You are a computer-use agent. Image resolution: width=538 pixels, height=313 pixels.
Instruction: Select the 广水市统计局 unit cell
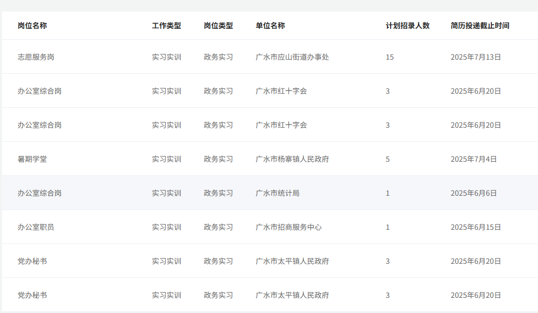[x=277, y=193]
